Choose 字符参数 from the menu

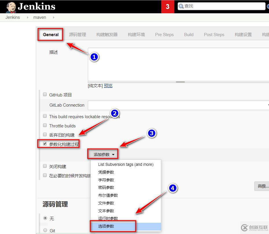point(126,180)
